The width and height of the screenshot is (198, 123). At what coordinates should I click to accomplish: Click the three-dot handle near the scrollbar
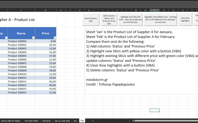[x=130, y=121]
